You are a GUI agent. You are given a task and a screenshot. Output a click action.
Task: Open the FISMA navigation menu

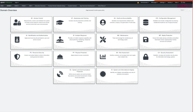24,6
